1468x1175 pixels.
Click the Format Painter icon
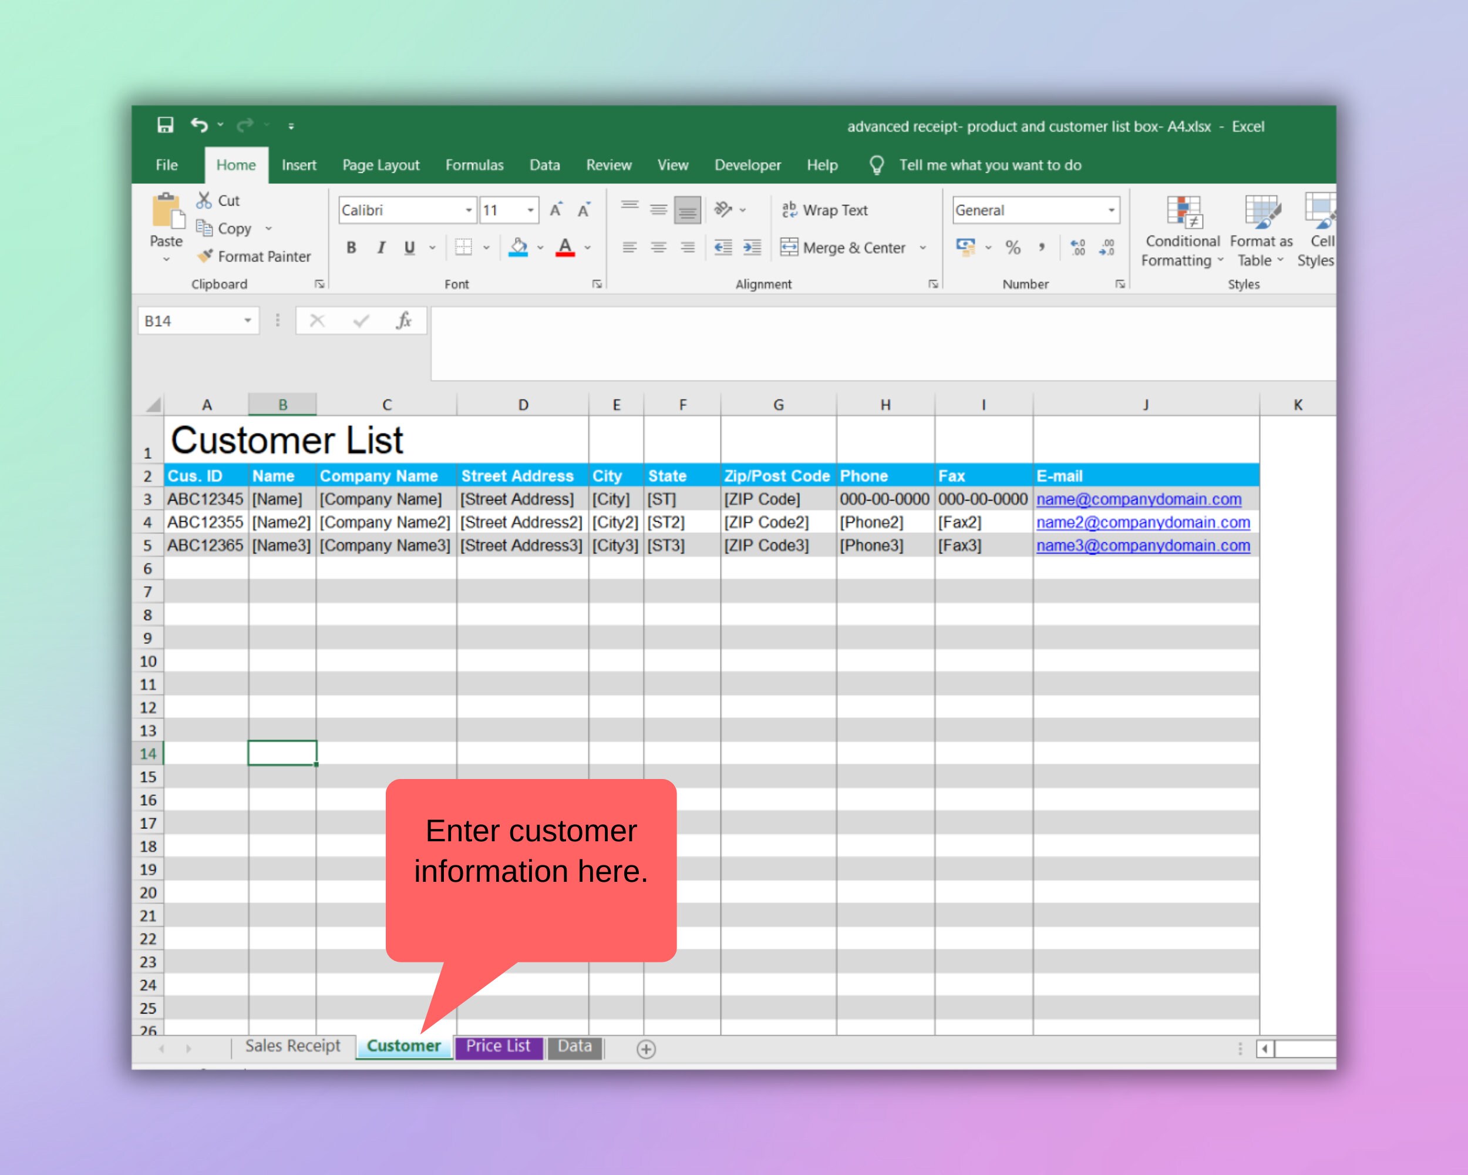204,257
